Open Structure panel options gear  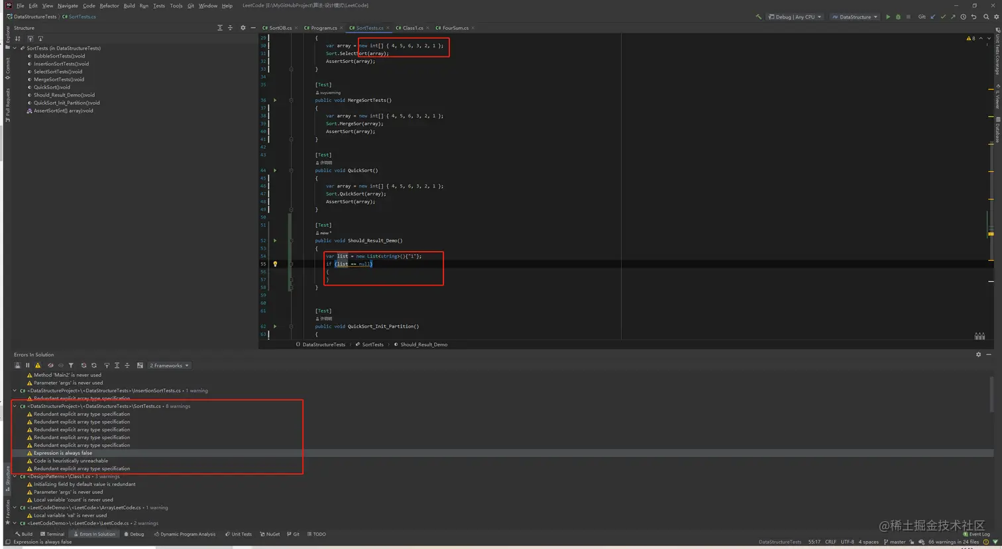click(243, 28)
